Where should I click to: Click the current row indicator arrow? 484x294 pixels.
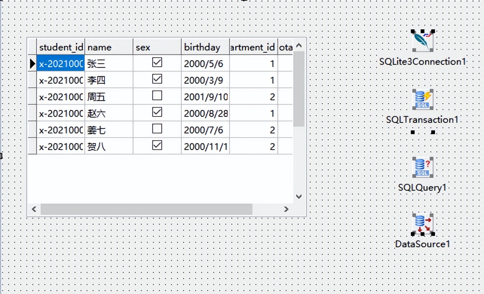tap(32, 63)
